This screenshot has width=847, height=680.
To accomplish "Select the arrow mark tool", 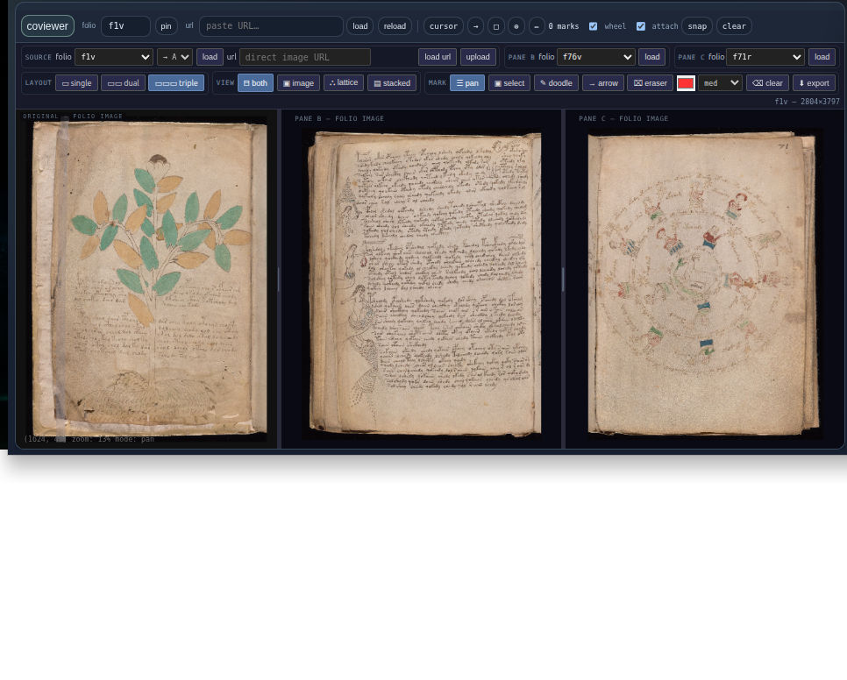I will pyautogui.click(x=603, y=83).
